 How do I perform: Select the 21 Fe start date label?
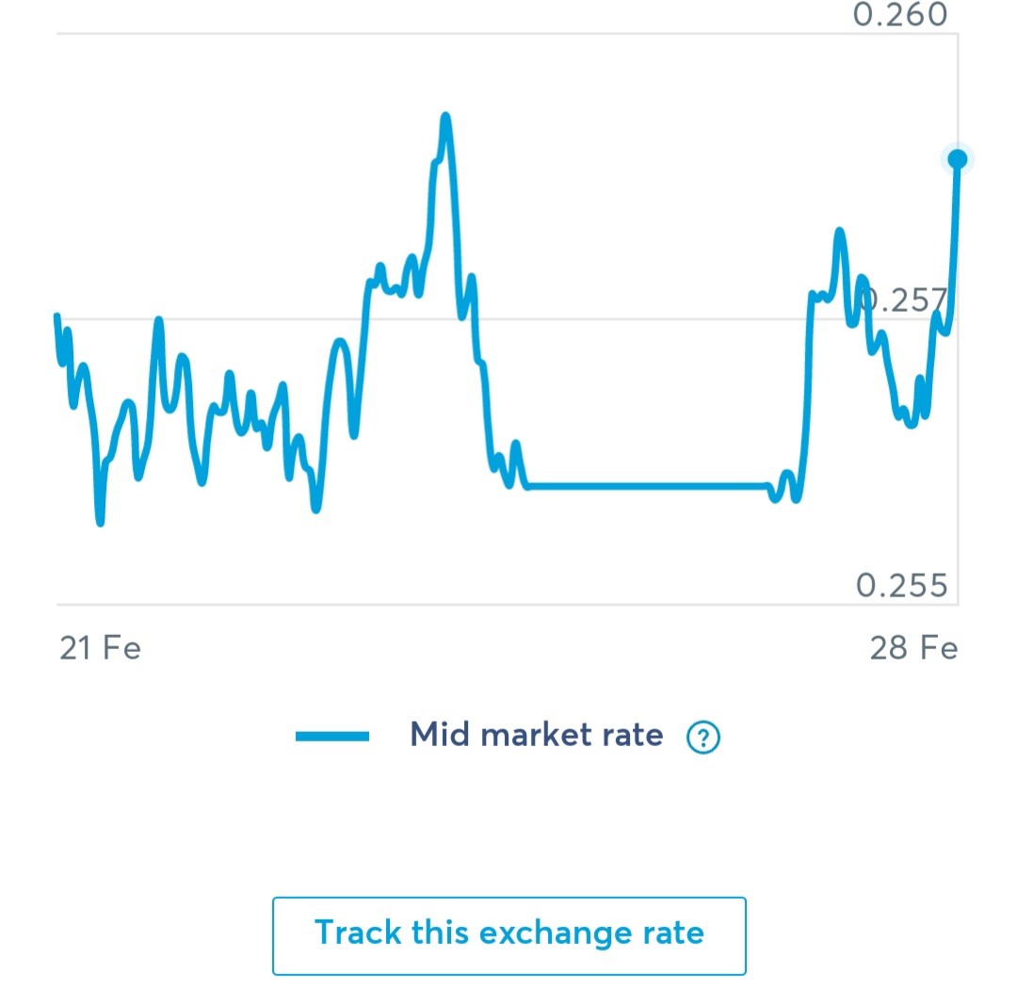pyautogui.click(x=101, y=648)
